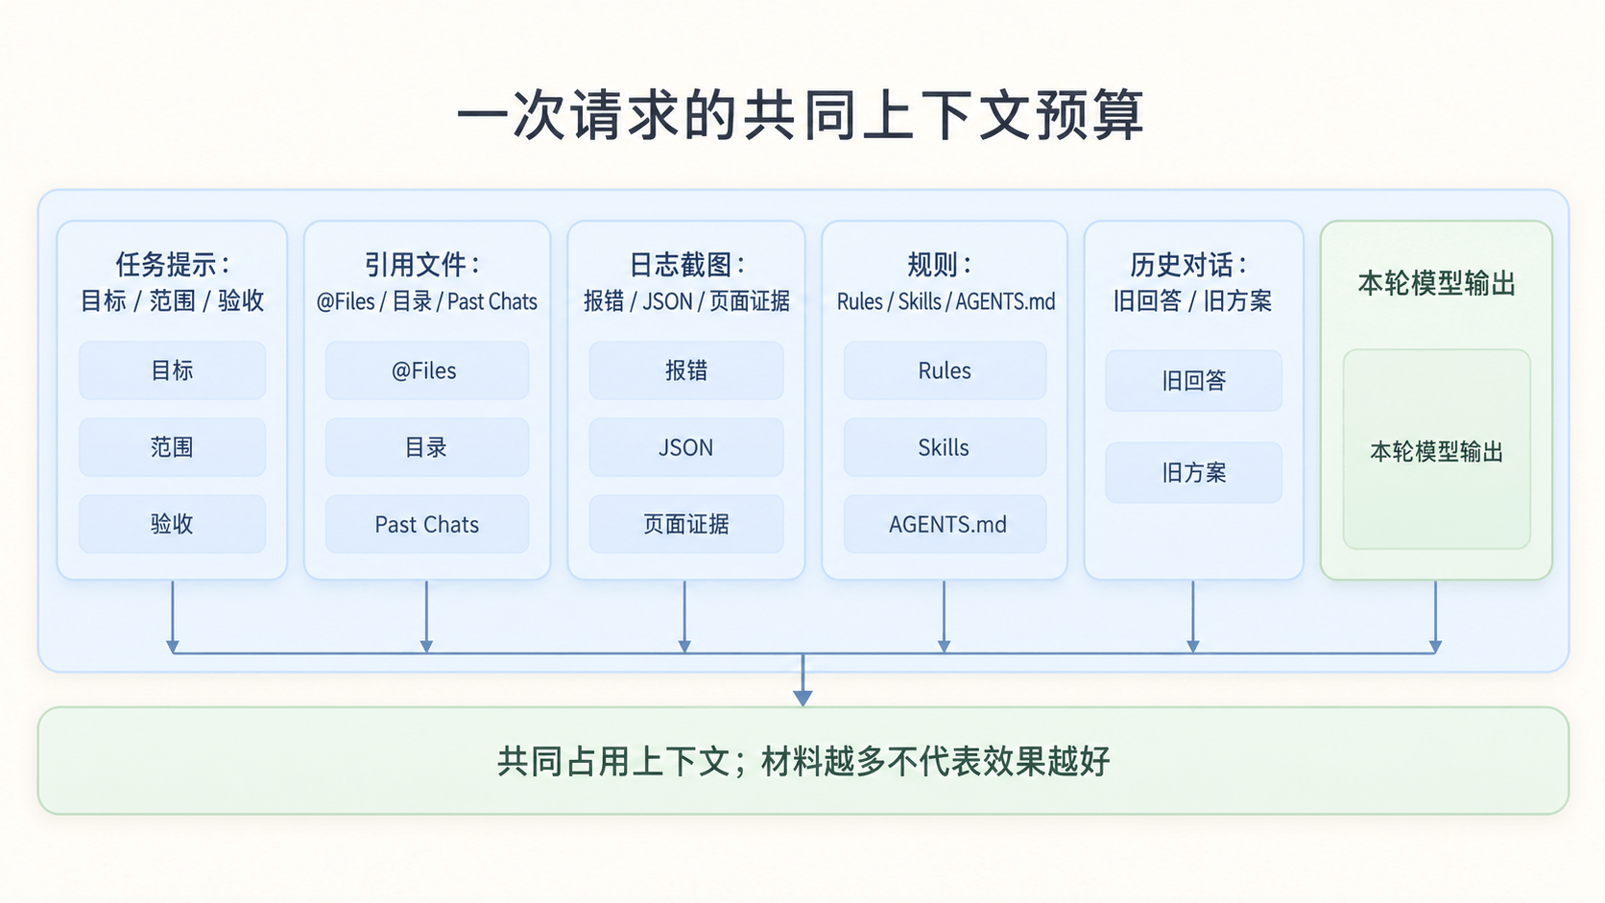Click the AGENTS.md chip
The height and width of the screenshot is (903, 1605).
[945, 524]
